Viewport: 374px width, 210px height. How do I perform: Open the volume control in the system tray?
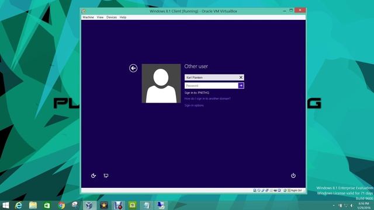point(352,205)
